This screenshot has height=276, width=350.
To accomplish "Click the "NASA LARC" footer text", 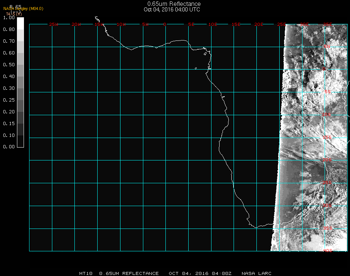I will click(x=256, y=273).
